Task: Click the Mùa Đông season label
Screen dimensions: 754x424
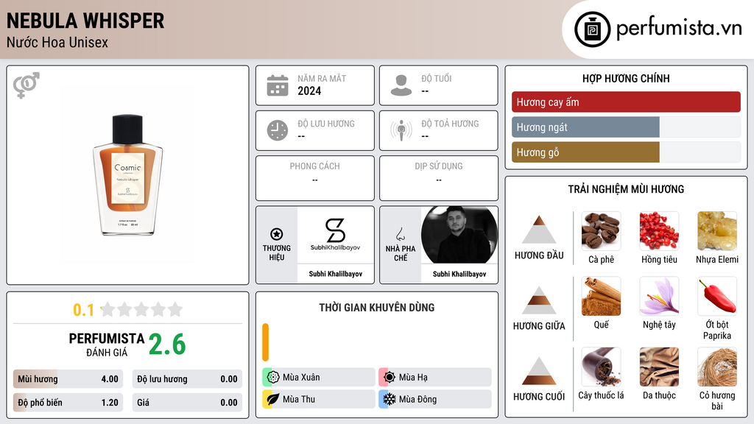Action: 417,400
